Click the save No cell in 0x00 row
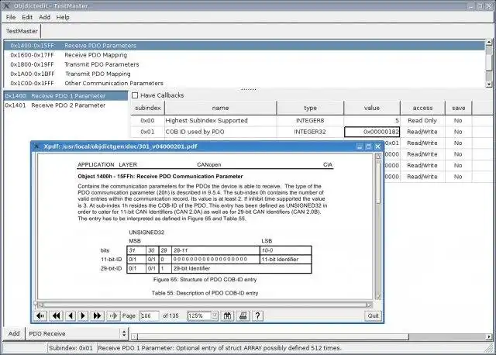 click(458, 120)
